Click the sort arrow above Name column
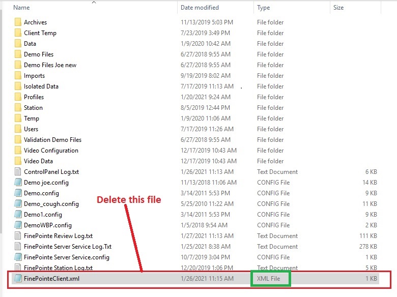 pos(94,2)
